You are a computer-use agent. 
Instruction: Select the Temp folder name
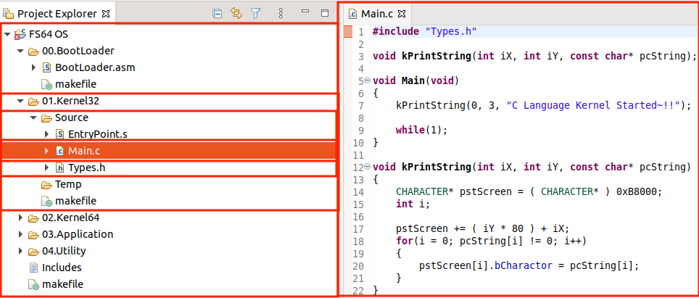[68, 184]
